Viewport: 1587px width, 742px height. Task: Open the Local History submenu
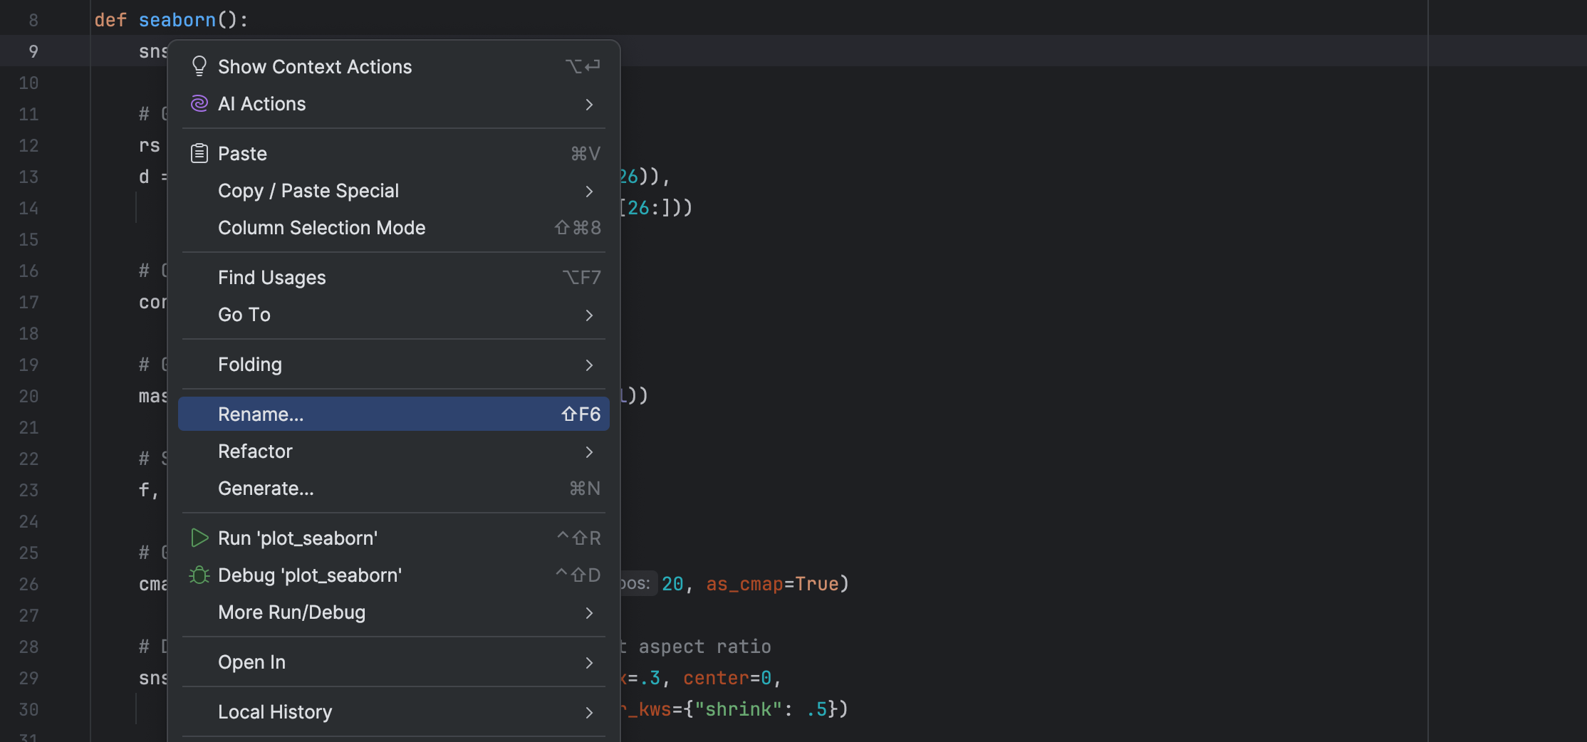tap(275, 712)
